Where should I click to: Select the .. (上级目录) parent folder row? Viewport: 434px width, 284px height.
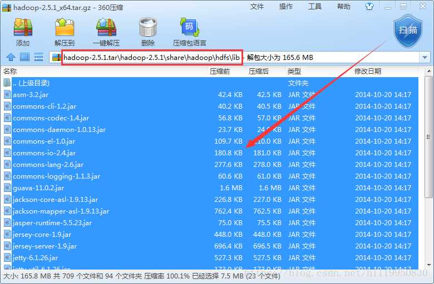point(211,83)
